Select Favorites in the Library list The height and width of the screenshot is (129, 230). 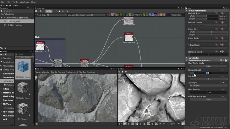pyautogui.click(x=7, y=58)
